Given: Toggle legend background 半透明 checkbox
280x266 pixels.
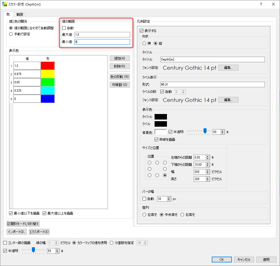Looking at the screenshot, I should tap(170, 132).
